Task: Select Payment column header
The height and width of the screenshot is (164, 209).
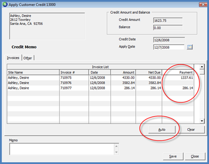Action: (178, 72)
